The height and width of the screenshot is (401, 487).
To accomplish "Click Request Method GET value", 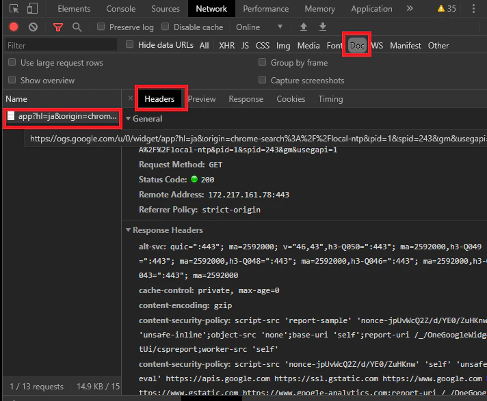I will (215, 165).
